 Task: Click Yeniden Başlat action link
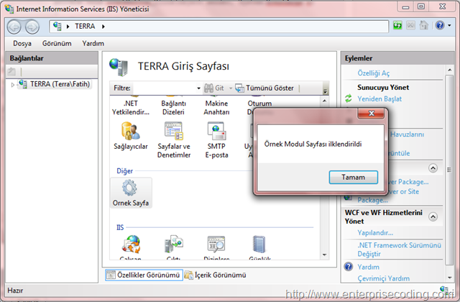[379, 99]
